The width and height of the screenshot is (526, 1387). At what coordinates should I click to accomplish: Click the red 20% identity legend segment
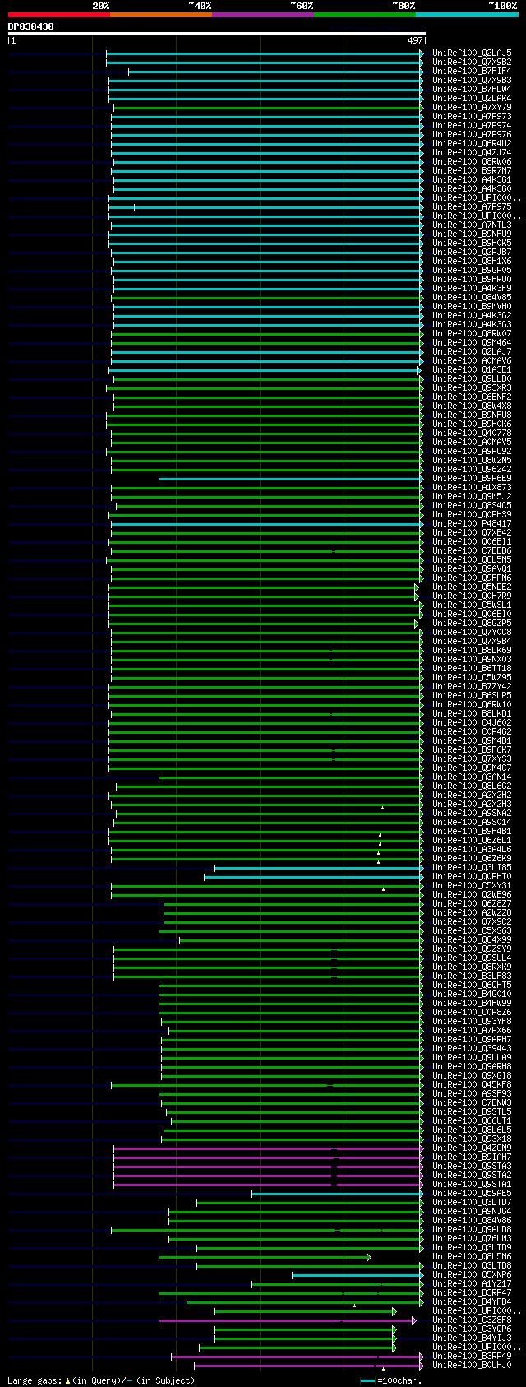tap(58, 15)
